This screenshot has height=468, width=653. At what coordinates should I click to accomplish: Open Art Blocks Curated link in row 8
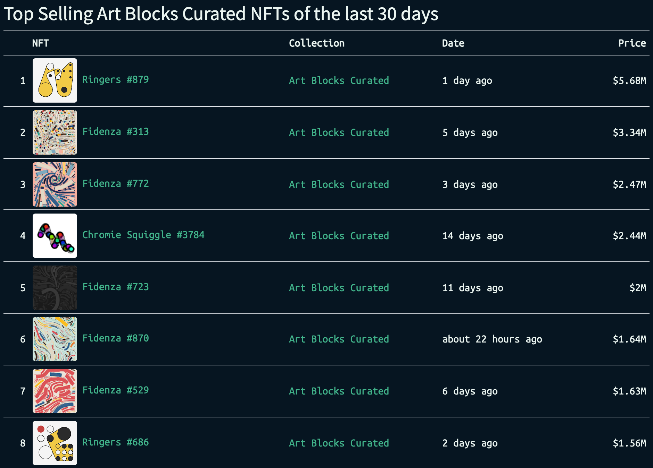(x=339, y=443)
